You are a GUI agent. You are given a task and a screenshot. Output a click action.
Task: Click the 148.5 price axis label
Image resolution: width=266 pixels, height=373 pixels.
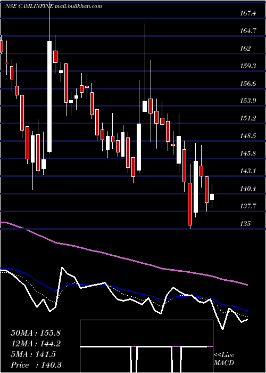click(248, 136)
